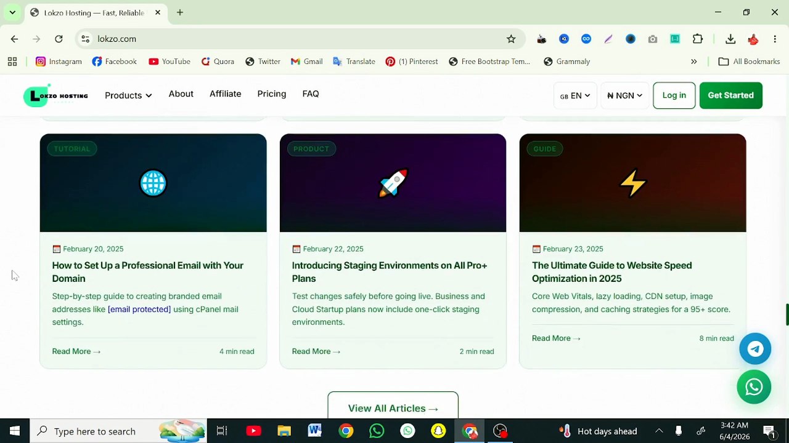Click the rocket thumbnail on Product card

(x=393, y=183)
